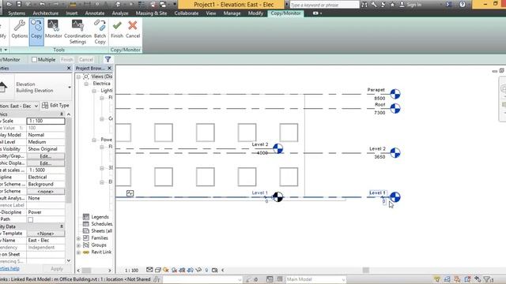This screenshot has width=506, height=284.
Task: Click the green Finish checkmark
Action: pyautogui.click(x=117, y=30)
